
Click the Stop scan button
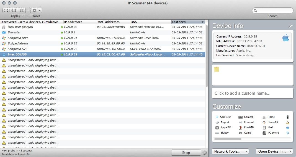tap(186, 153)
